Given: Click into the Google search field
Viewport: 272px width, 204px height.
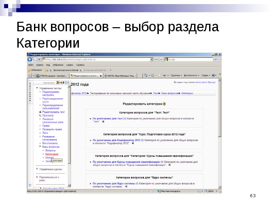Looking at the screenshot, I should coord(185,59).
